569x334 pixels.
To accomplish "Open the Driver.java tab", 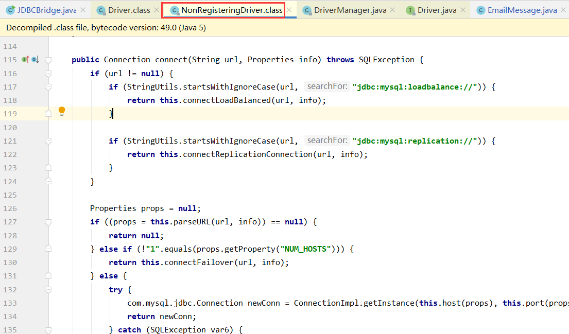I will tap(437, 10).
